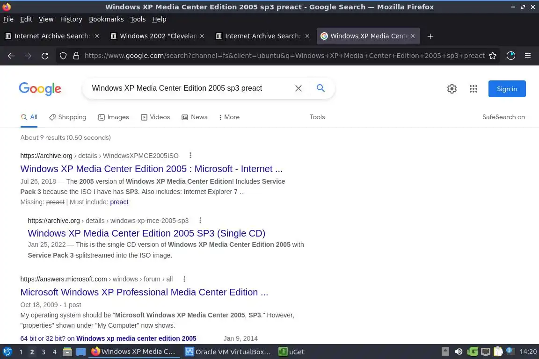Open the File menu
Image resolution: width=539 pixels, height=359 pixels.
point(8,19)
